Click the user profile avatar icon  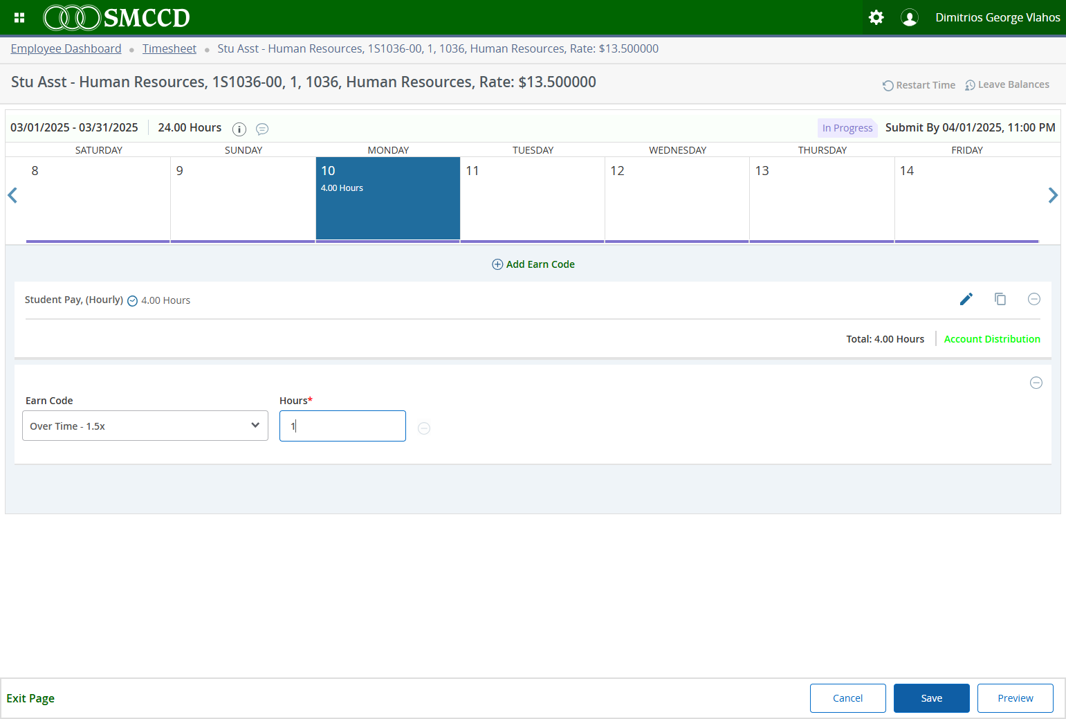tap(910, 17)
